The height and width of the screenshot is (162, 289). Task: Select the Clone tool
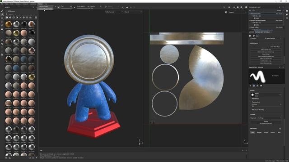[x=2, y=29]
